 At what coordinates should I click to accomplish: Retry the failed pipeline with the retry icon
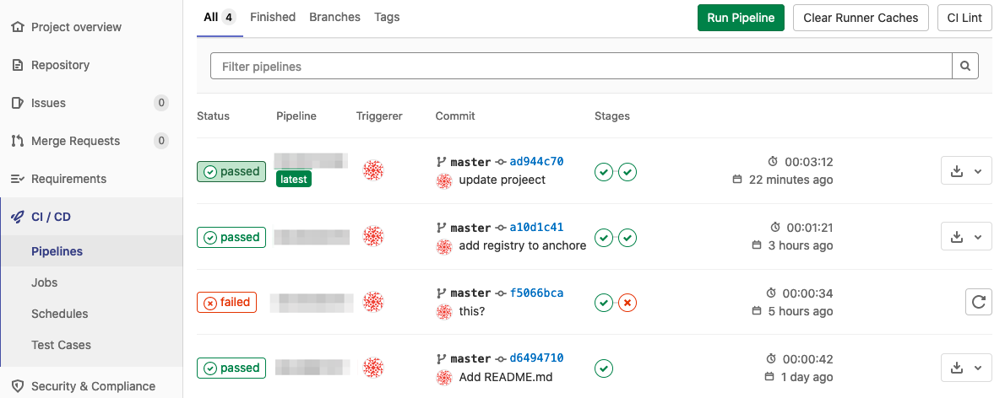click(979, 302)
